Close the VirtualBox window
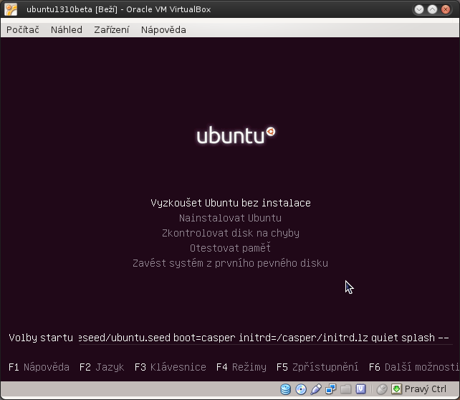Image resolution: width=460 pixels, height=400 pixels. click(x=446, y=9)
